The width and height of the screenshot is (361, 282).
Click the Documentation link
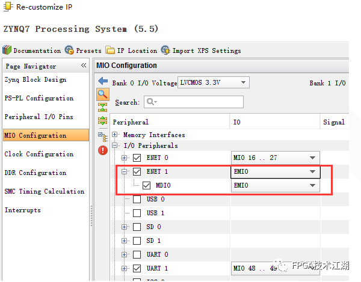pyautogui.click(x=37, y=51)
